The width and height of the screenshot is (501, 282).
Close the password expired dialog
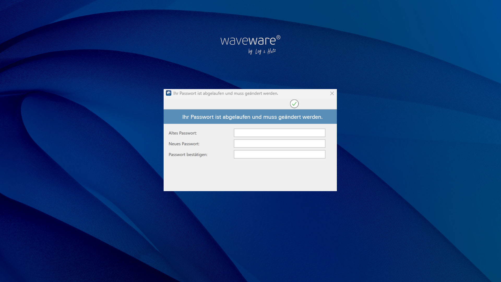point(332,93)
